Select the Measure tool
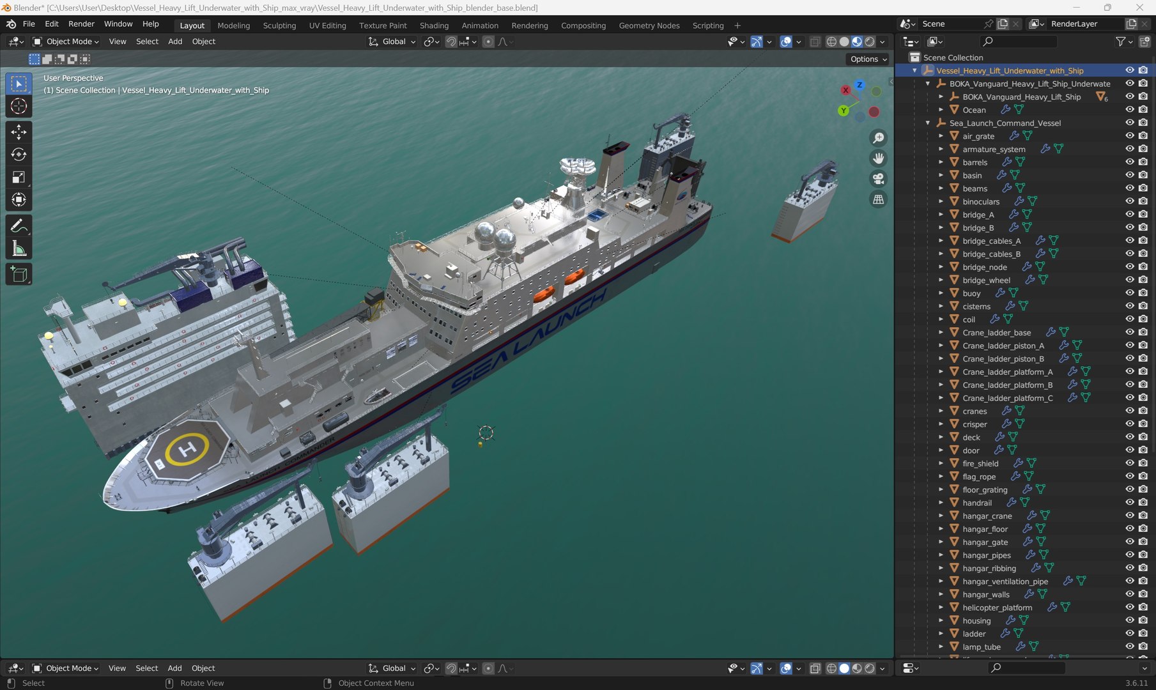This screenshot has height=690, width=1156. [x=19, y=249]
